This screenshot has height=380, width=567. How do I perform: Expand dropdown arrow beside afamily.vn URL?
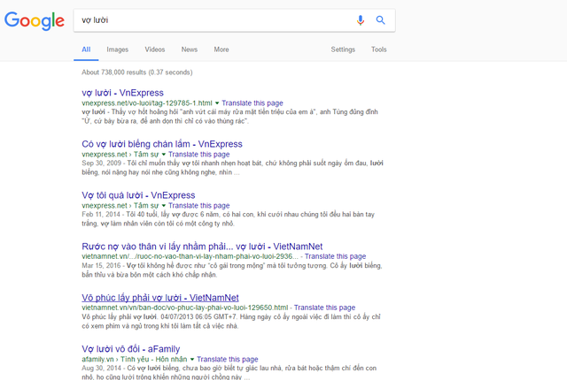click(192, 359)
